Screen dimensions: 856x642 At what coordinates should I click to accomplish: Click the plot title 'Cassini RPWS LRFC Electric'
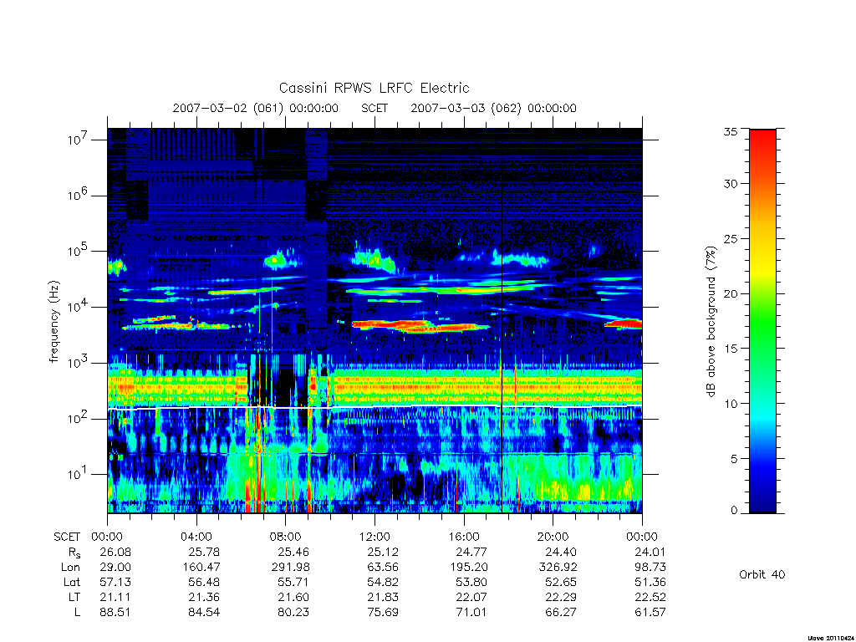pyautogui.click(x=374, y=88)
